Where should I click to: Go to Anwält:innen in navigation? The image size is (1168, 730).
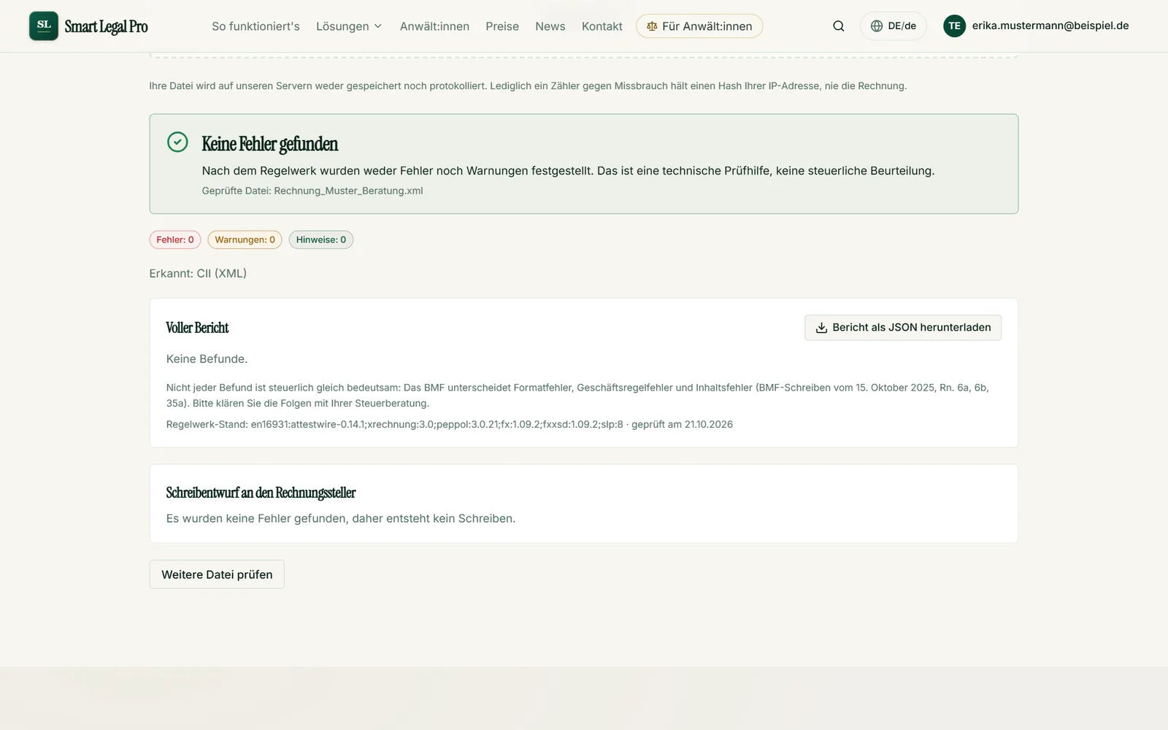click(434, 26)
